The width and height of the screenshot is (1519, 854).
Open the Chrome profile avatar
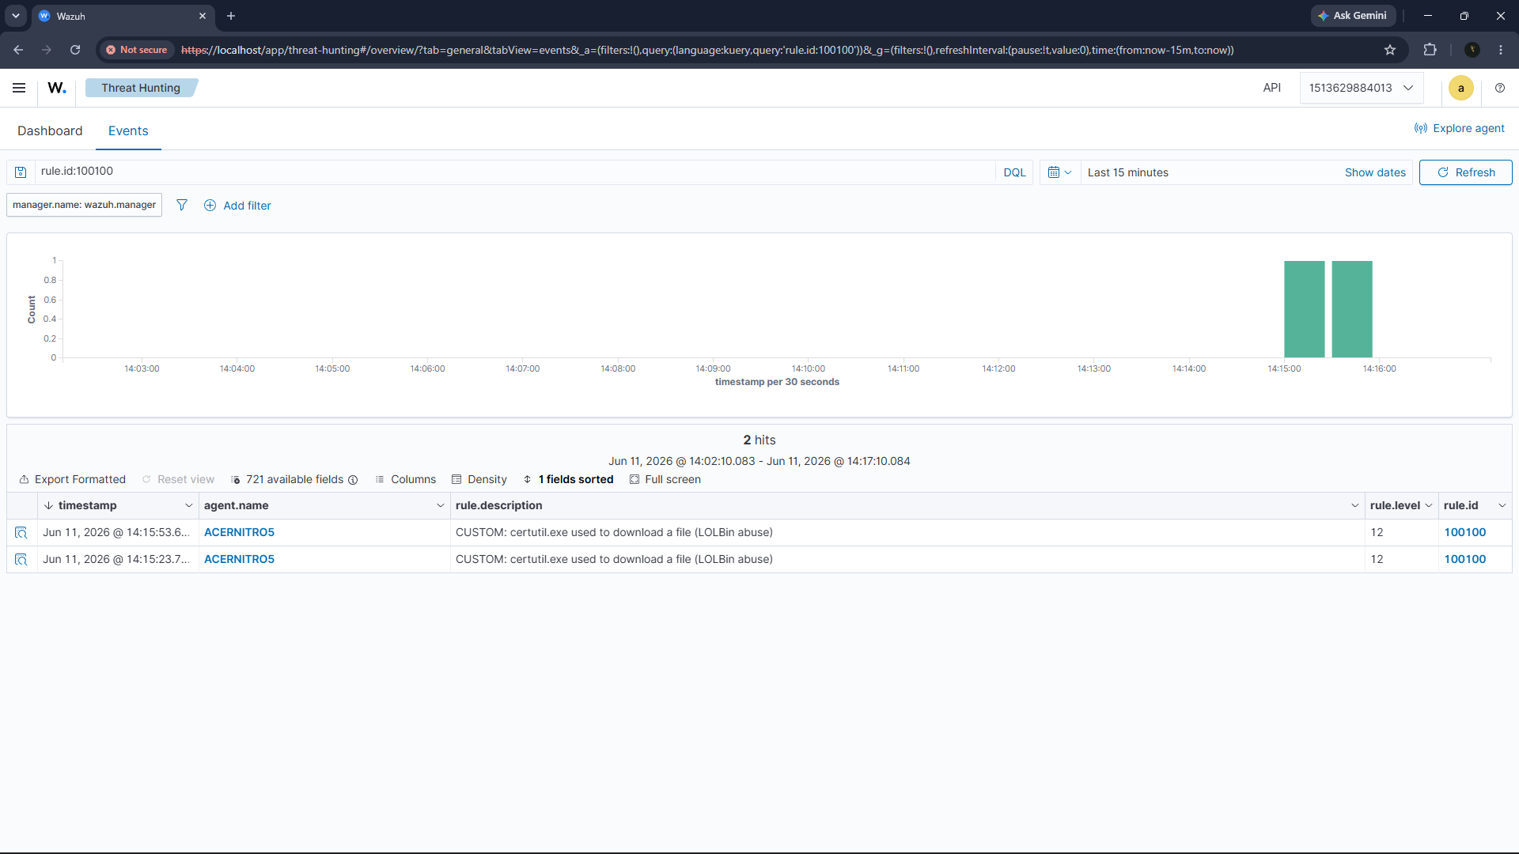[x=1472, y=50]
